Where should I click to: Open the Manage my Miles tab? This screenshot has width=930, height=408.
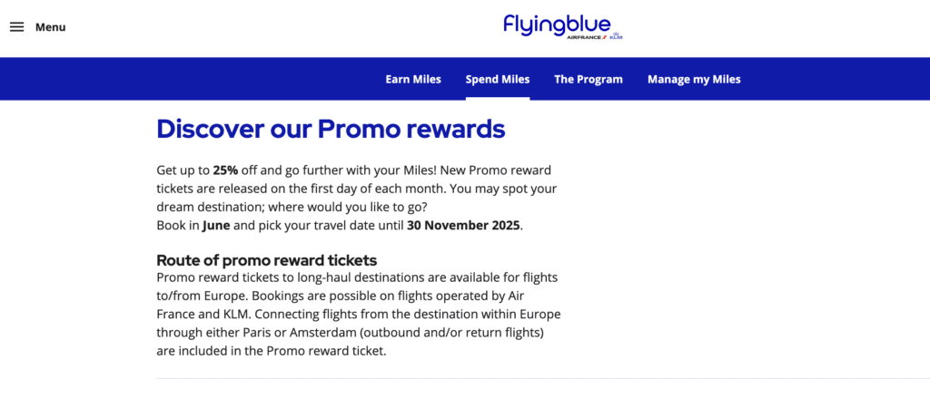[694, 80]
